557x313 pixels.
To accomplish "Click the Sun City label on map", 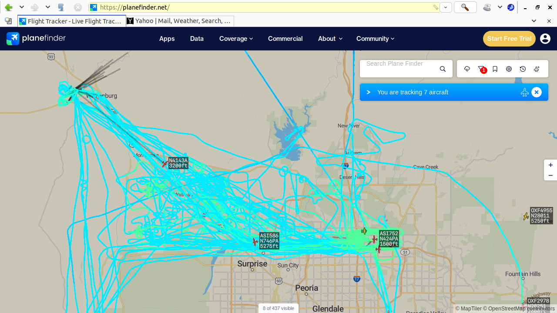I will 288,265.
